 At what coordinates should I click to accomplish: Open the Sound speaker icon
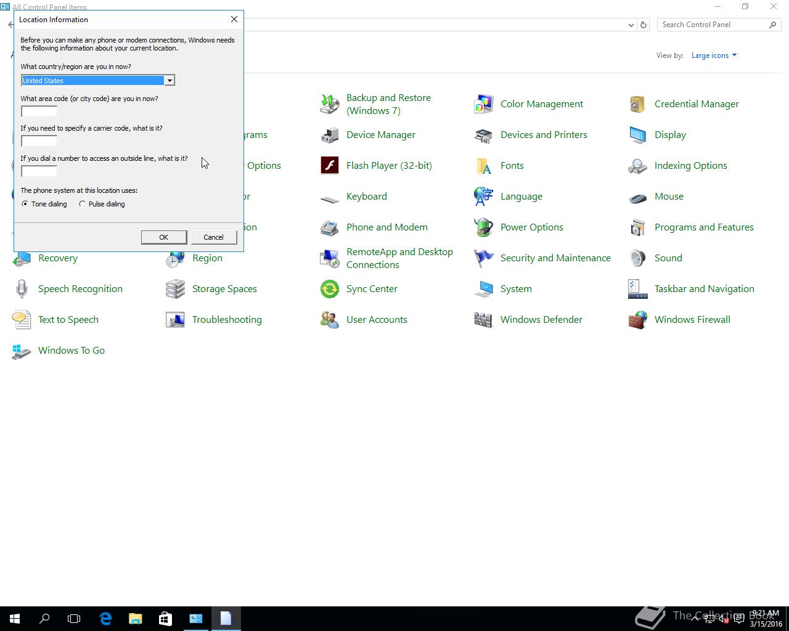pos(638,258)
